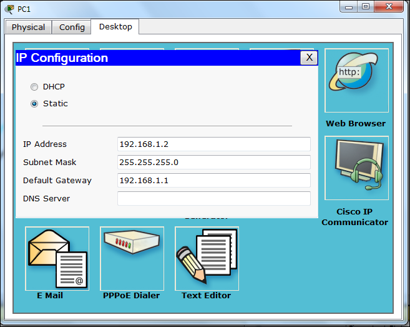The height and width of the screenshot is (327, 410).
Task: Click the PC1 window title icon
Action: pyautogui.click(x=10, y=9)
